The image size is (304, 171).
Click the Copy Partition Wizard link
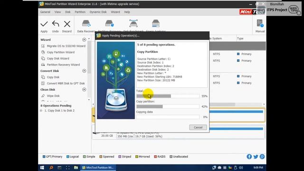point(61,52)
